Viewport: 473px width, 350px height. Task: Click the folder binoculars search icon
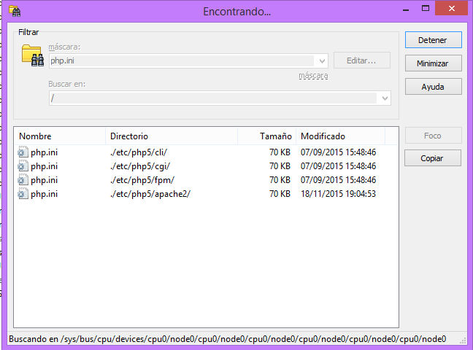(31, 55)
